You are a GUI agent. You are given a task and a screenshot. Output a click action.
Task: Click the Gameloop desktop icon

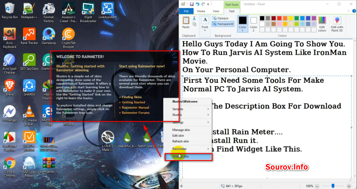click(49, 36)
